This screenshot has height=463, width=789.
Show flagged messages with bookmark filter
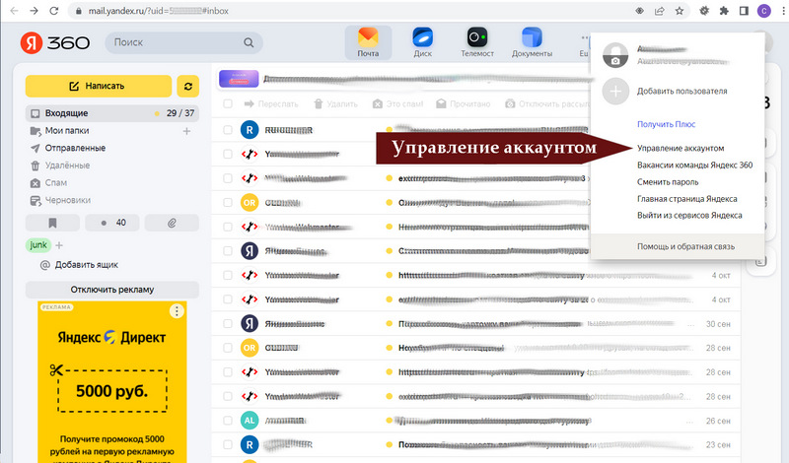click(52, 223)
